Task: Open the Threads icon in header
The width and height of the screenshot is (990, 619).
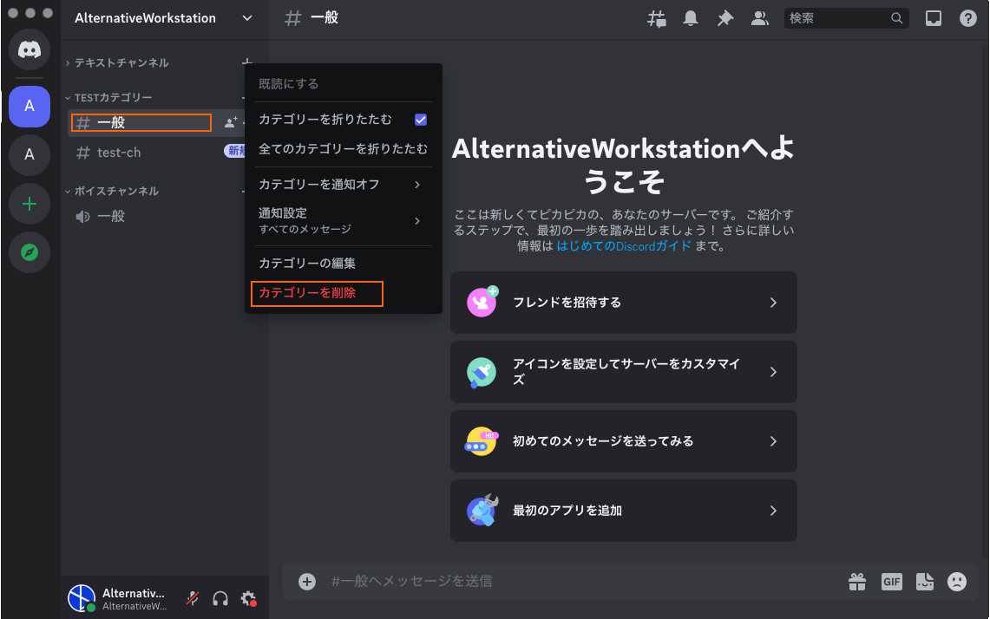Action: 657,18
